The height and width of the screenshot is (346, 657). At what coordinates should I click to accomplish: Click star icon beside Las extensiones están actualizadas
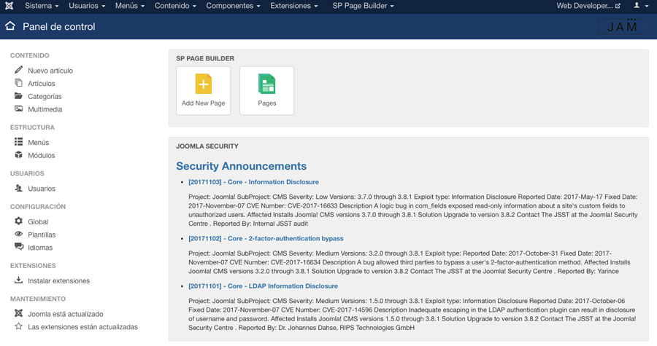18,326
